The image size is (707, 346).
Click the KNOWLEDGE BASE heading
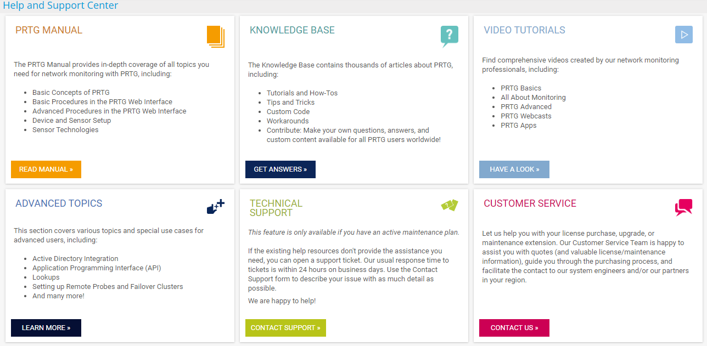click(x=292, y=31)
